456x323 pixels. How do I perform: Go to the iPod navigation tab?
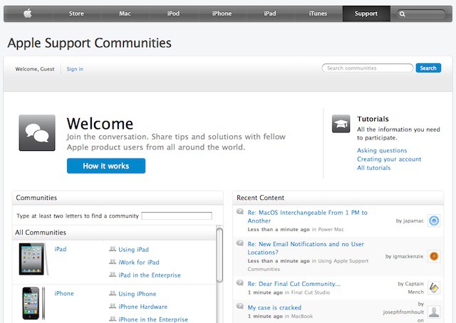[173, 14]
